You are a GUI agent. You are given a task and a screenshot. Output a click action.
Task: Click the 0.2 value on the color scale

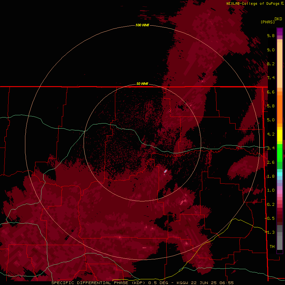pos(271,205)
